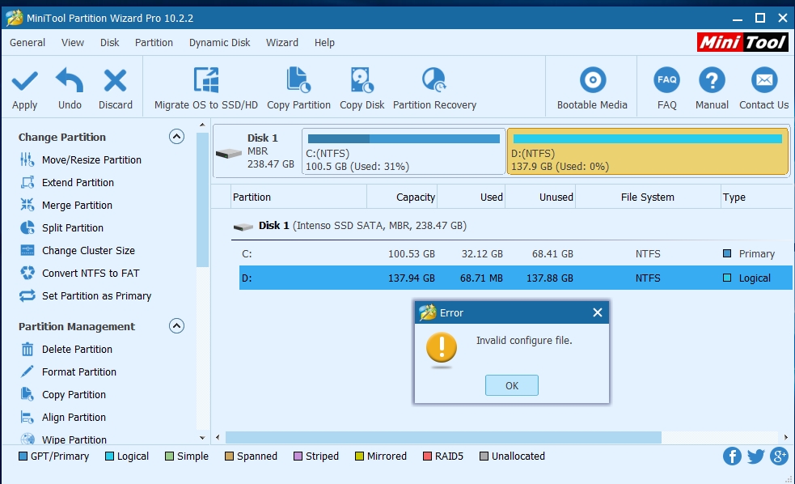Open Bootable Media builder
Screen dimensions: 795x484
(592, 88)
